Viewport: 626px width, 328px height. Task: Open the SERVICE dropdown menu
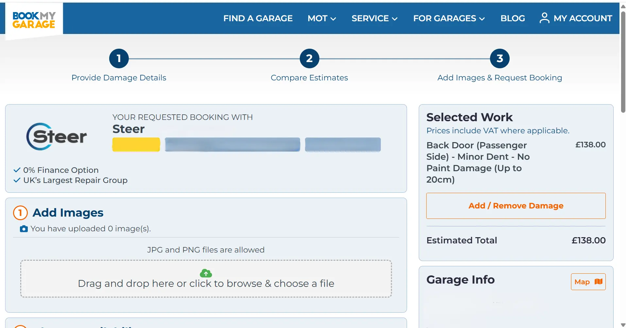(374, 18)
